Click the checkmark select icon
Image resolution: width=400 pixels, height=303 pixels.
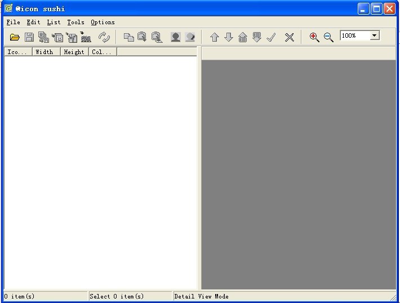point(271,37)
